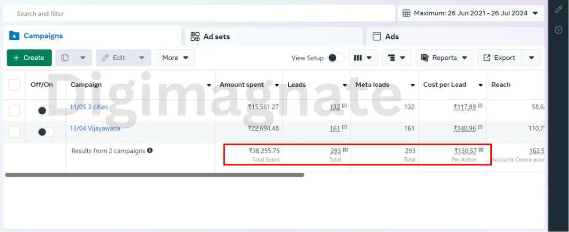This screenshot has height=232, width=569.
Task: Click the Ad sets grid icon
Action: [x=194, y=36]
